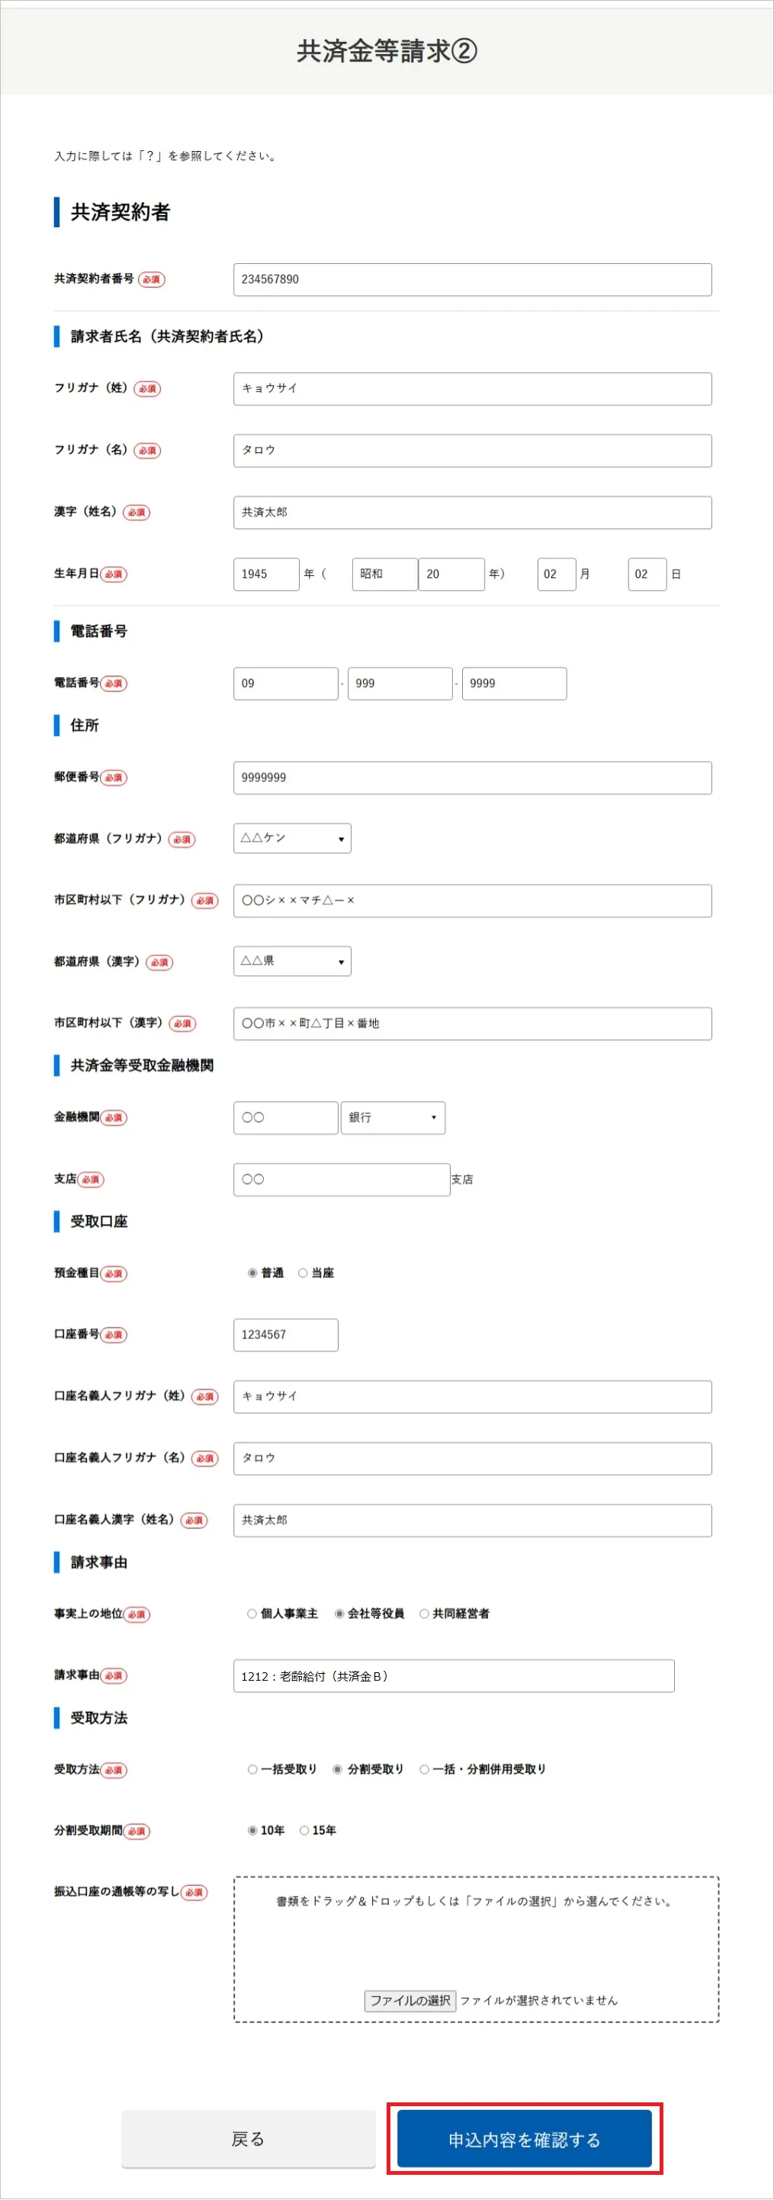Click 申込内容を確認する button
This screenshot has height=2200, width=774.
pos(525,2138)
